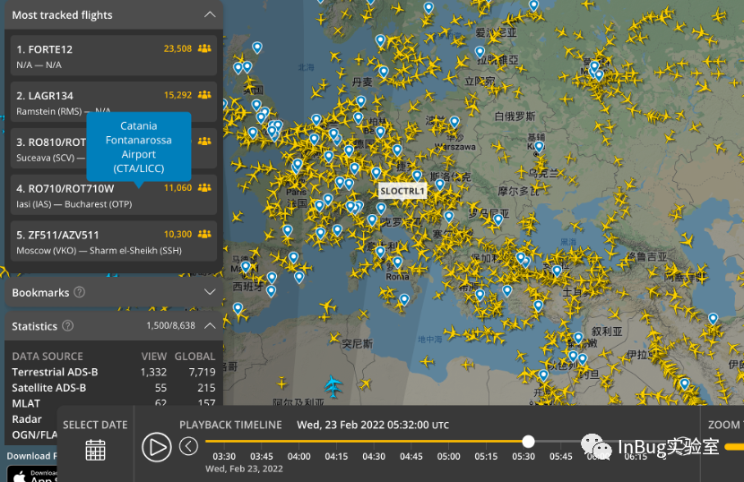This screenshot has width=744, height=482.
Task: Select RO710/ROT710W Iasi to Bucharest flight
Action: point(114,195)
